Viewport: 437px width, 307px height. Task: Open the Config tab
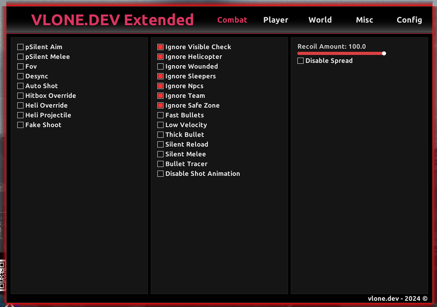coord(409,20)
